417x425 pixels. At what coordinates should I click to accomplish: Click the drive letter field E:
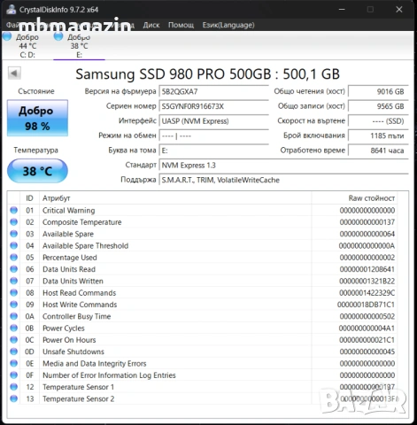tap(213, 151)
